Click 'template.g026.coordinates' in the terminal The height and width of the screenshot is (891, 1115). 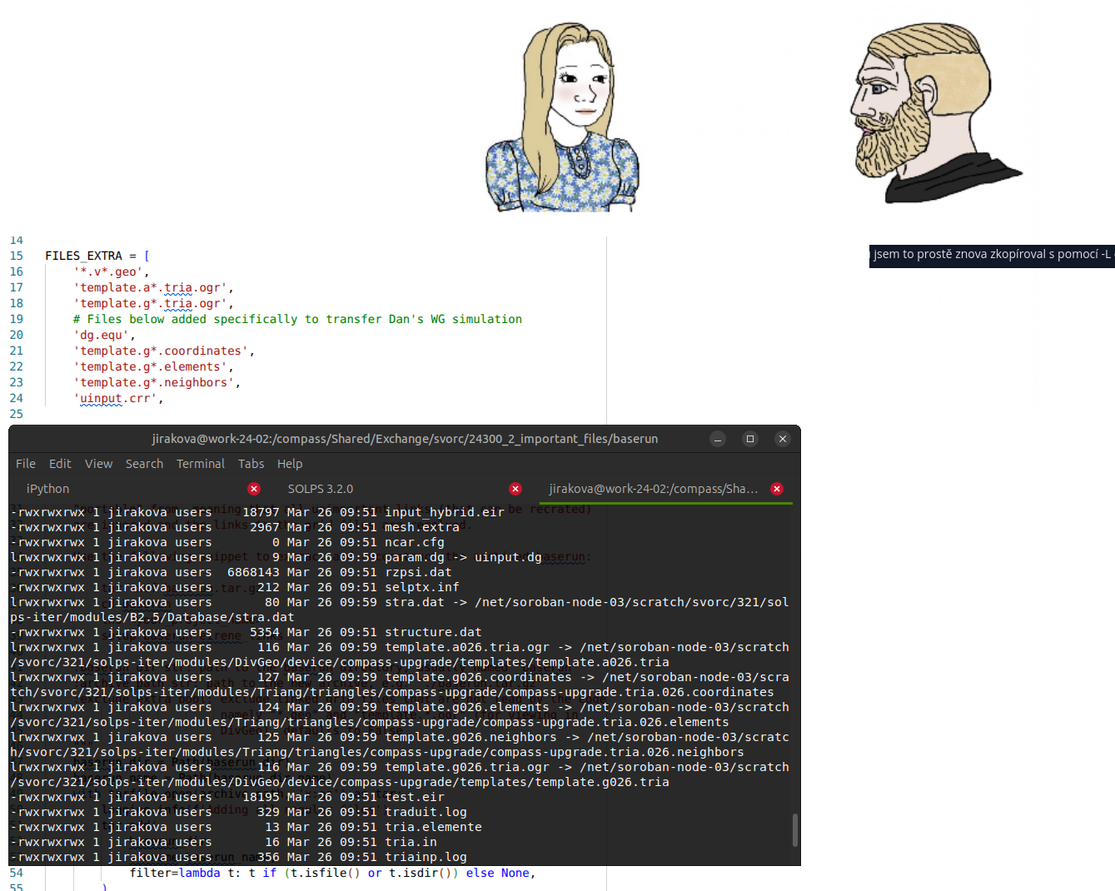(x=478, y=677)
